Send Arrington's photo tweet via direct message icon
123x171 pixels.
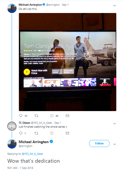(x=67, y=115)
